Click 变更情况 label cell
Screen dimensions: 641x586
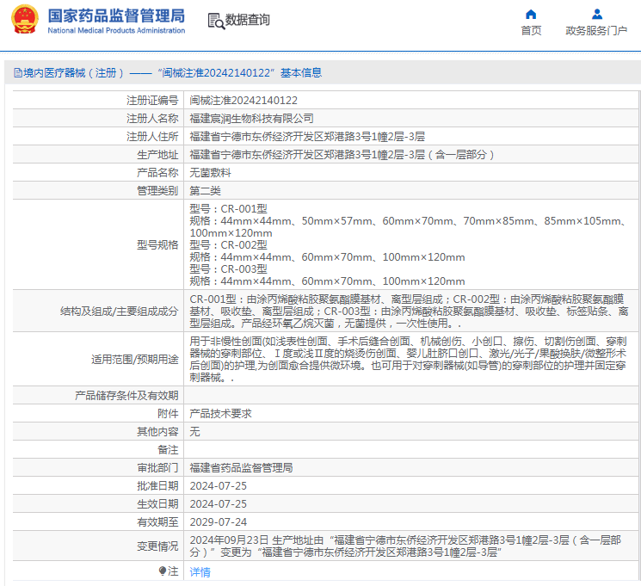pos(157,546)
